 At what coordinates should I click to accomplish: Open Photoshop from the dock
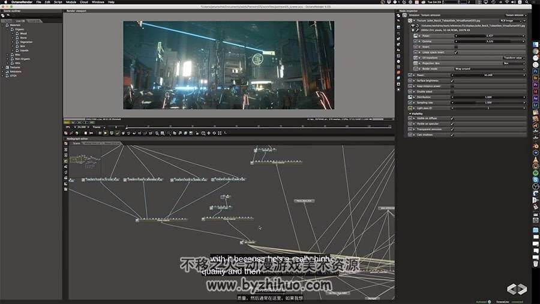[536, 71]
